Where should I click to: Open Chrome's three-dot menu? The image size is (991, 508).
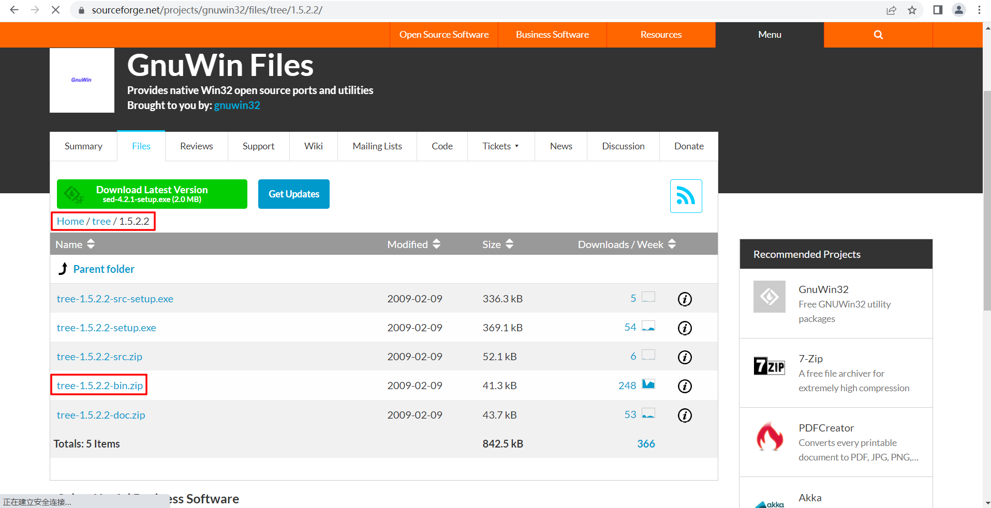point(979,10)
